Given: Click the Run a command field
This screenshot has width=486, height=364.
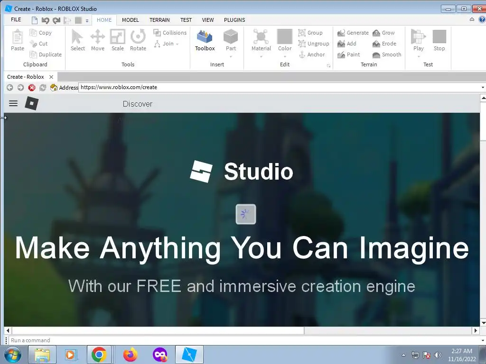Looking at the screenshot, I should [244, 340].
